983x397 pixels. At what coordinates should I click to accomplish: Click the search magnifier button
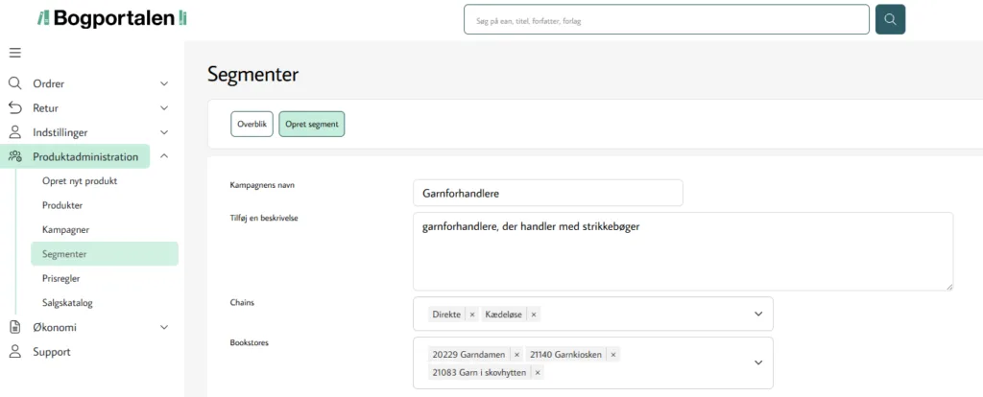(x=890, y=19)
